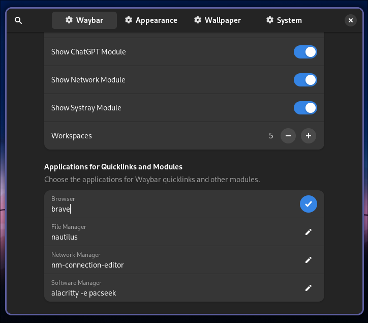Edit the Software Manager pencil icon
This screenshot has height=323, width=368.
click(308, 288)
